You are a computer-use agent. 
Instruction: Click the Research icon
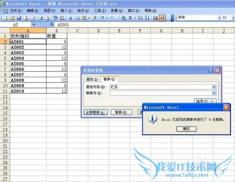click(x=62, y=18)
